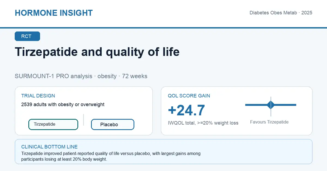Click the Diabetes Obes Metab 2025 citation
This screenshot has width=327, height=171.
point(281,13)
